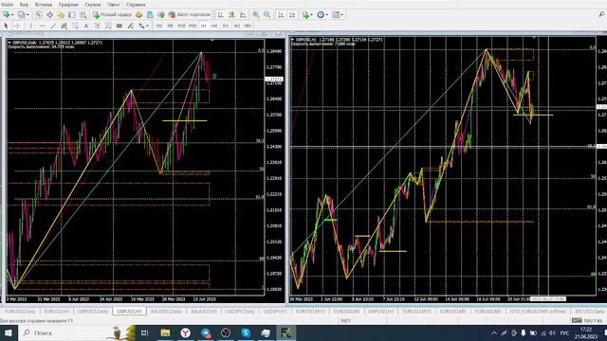
Task: Open the Вставка menu
Action: point(44,5)
